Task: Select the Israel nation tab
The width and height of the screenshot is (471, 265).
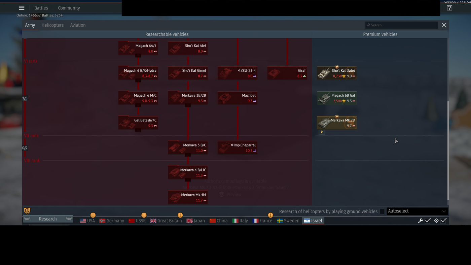Action: click(x=313, y=221)
